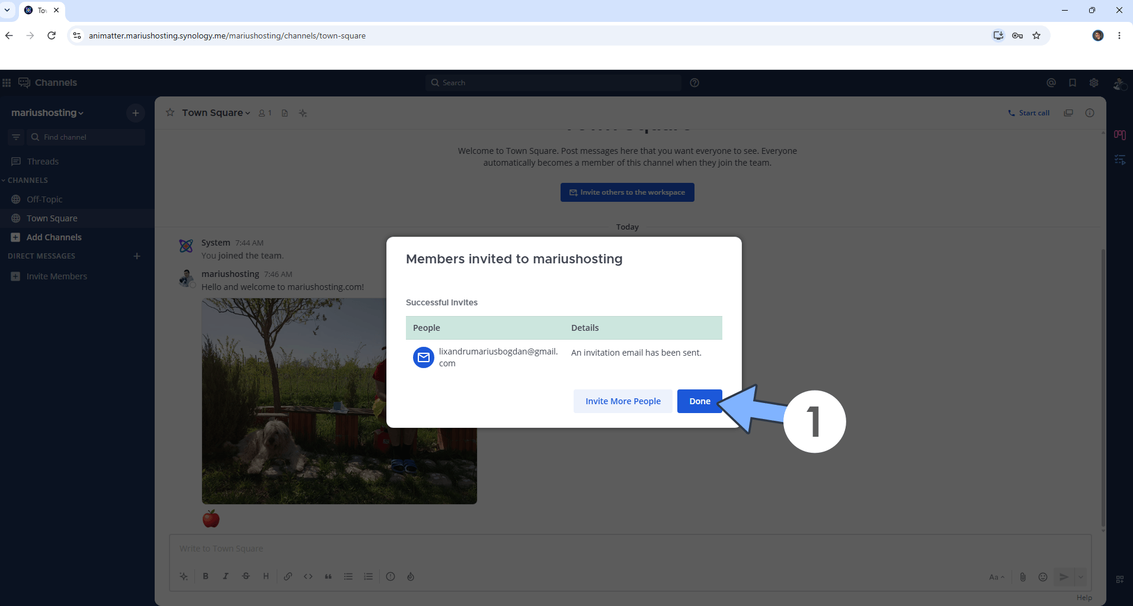Open recent mentions at-sign icon
This screenshot has width=1133, height=606.
pyautogui.click(x=1051, y=83)
